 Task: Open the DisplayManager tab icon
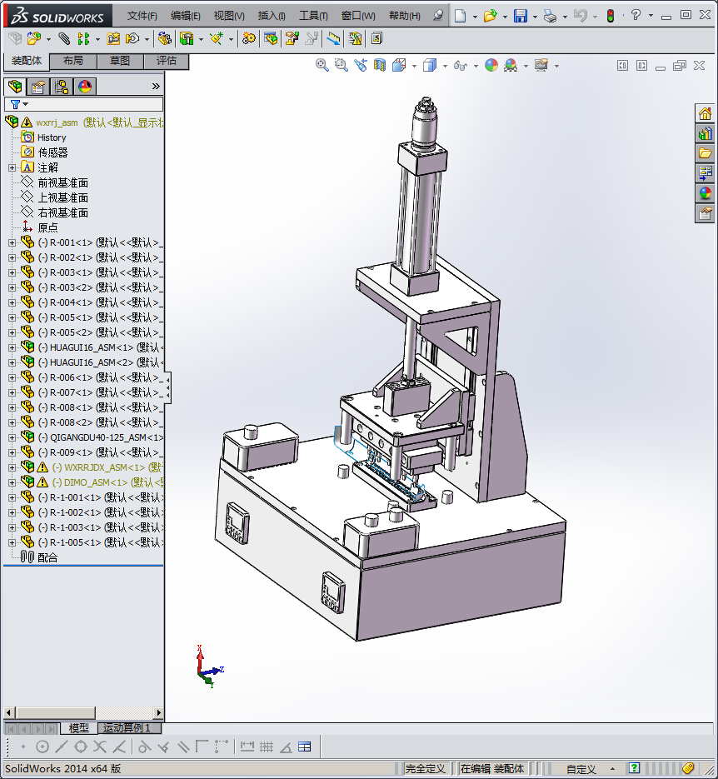point(85,87)
